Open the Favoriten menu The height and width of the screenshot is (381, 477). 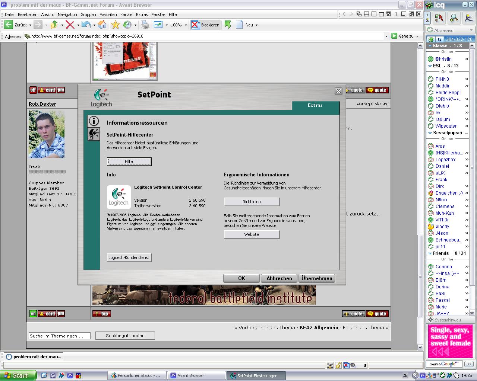point(108,15)
